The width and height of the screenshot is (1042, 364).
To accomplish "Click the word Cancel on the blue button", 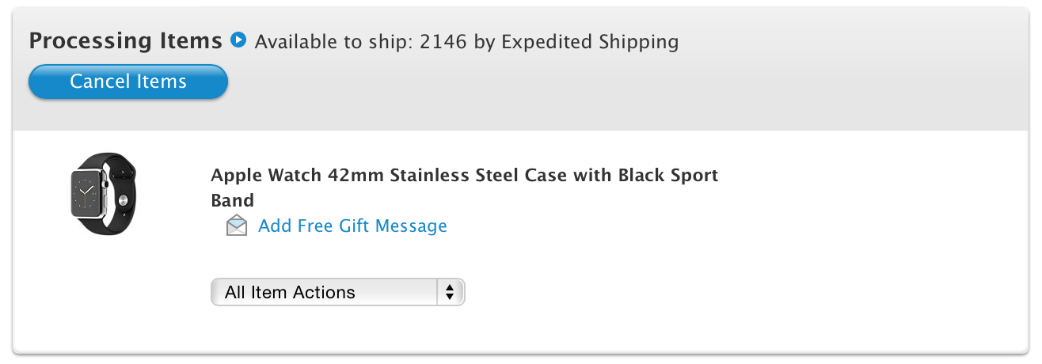I will pos(97,82).
